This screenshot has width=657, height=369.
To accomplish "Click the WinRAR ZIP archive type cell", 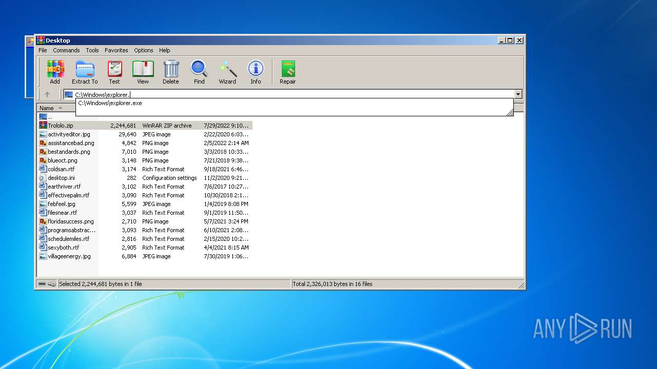I will pos(167,126).
